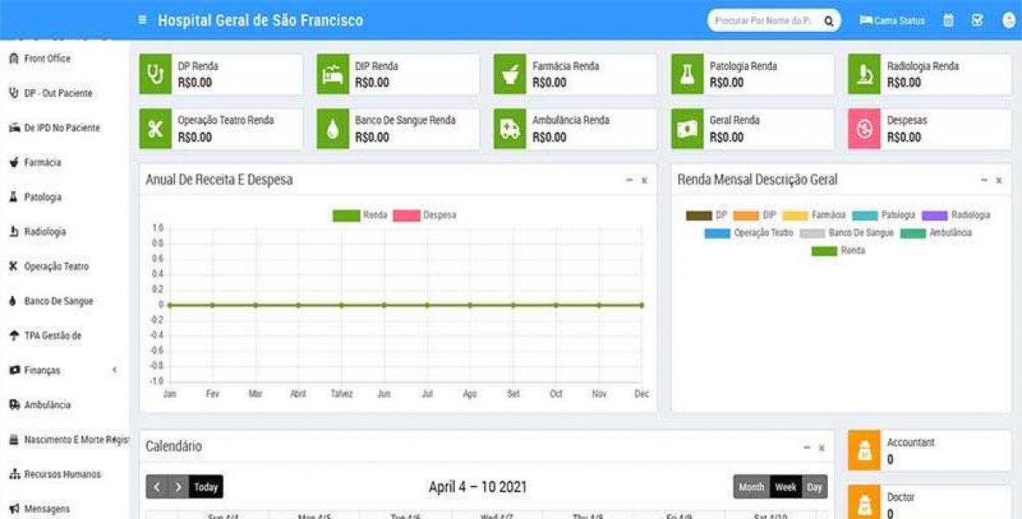Collapse the Anual De Receita E Despesa panel
This screenshot has width=1022, height=519.
[629, 180]
